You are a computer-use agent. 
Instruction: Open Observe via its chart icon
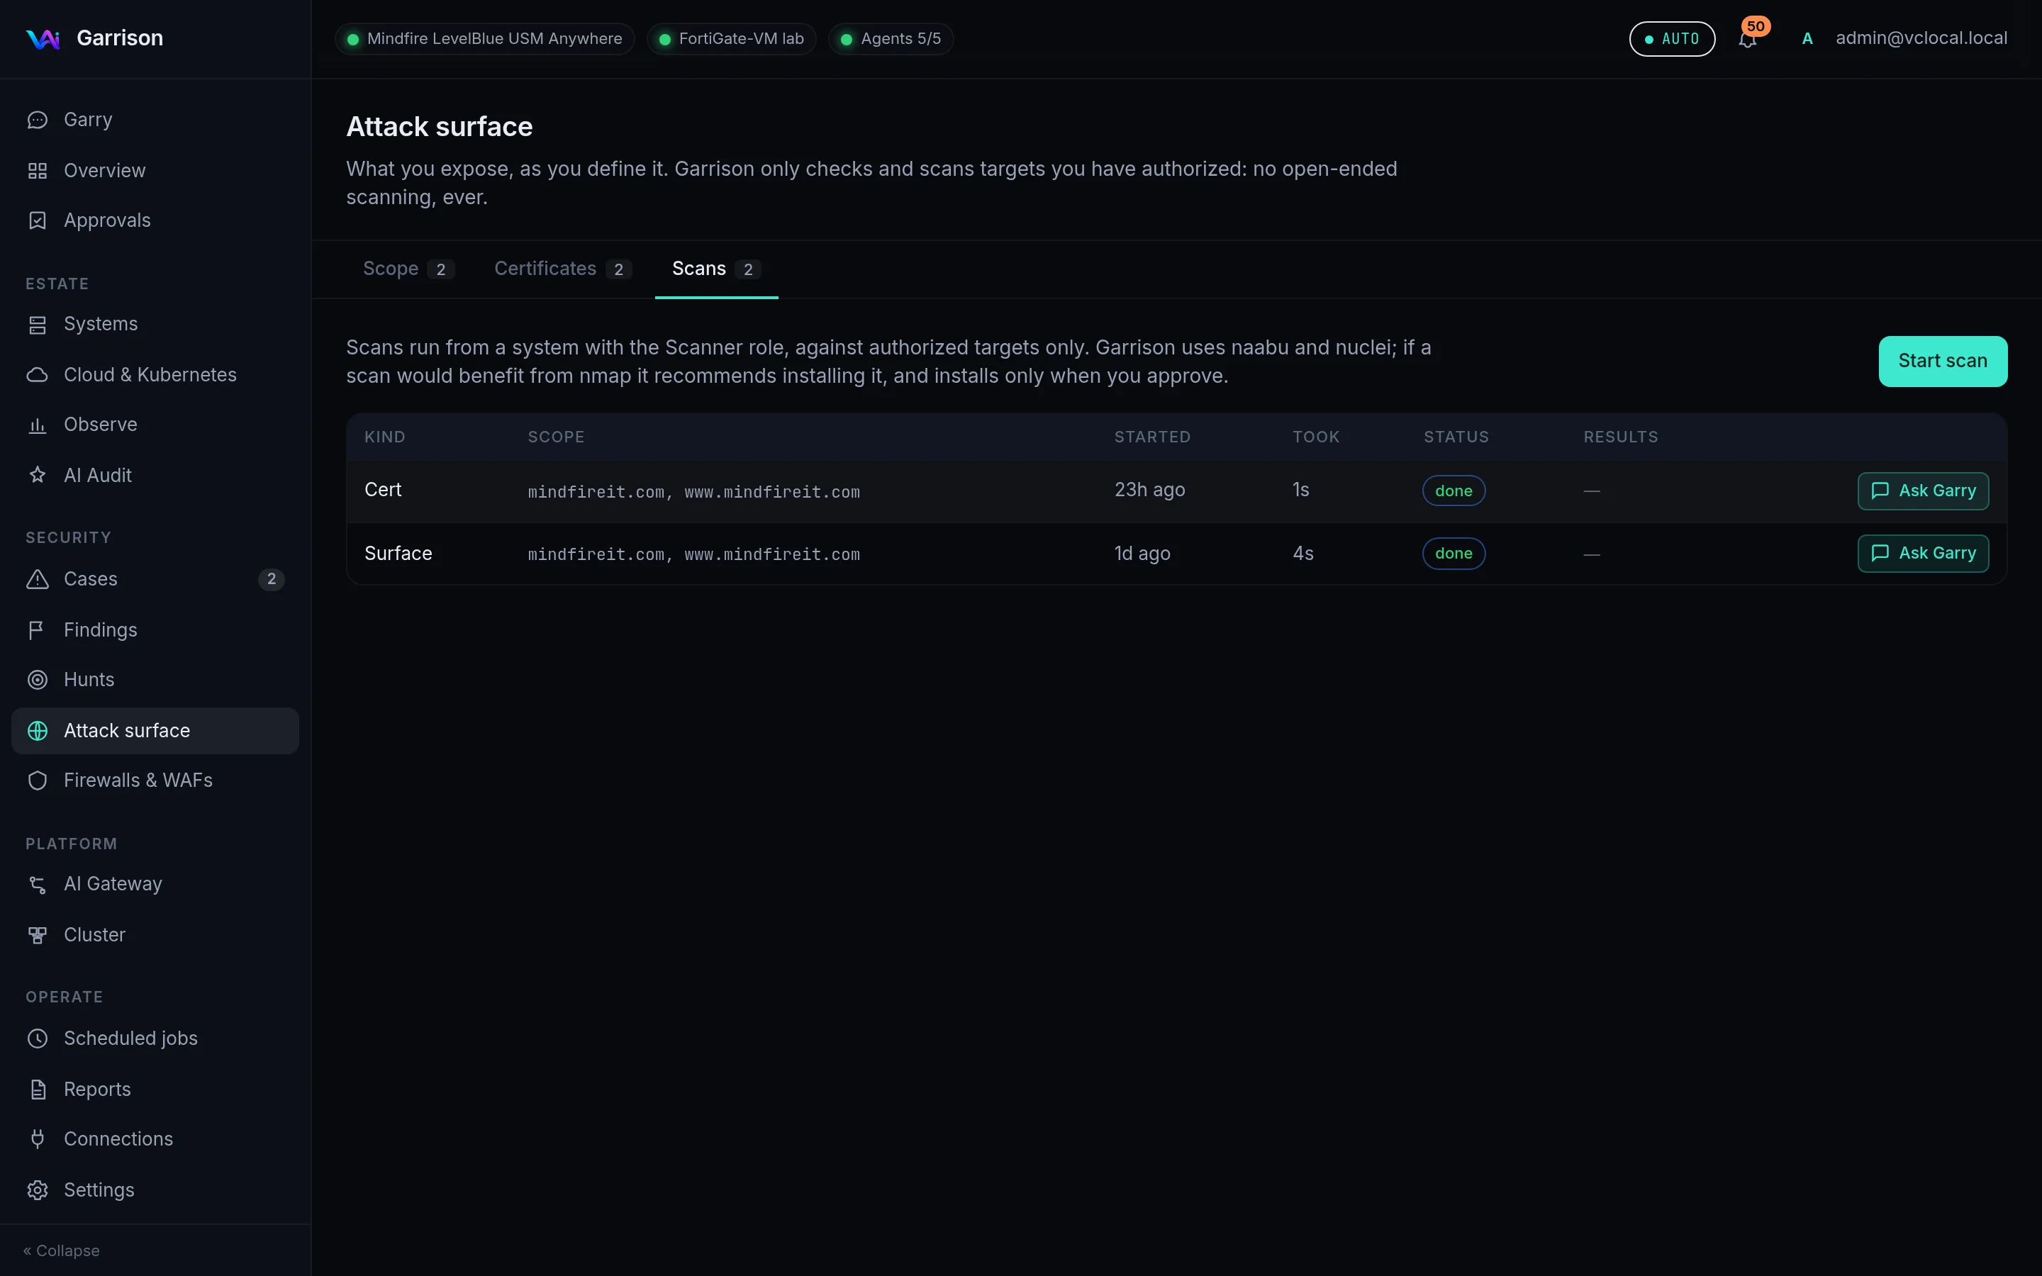coord(37,425)
